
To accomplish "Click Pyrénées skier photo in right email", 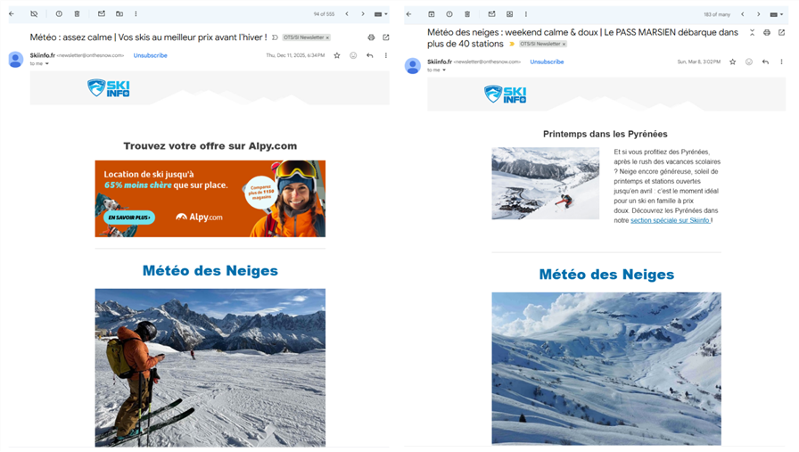I will (545, 184).
